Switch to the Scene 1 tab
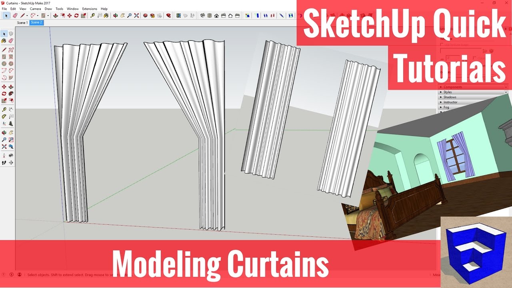 point(22,23)
